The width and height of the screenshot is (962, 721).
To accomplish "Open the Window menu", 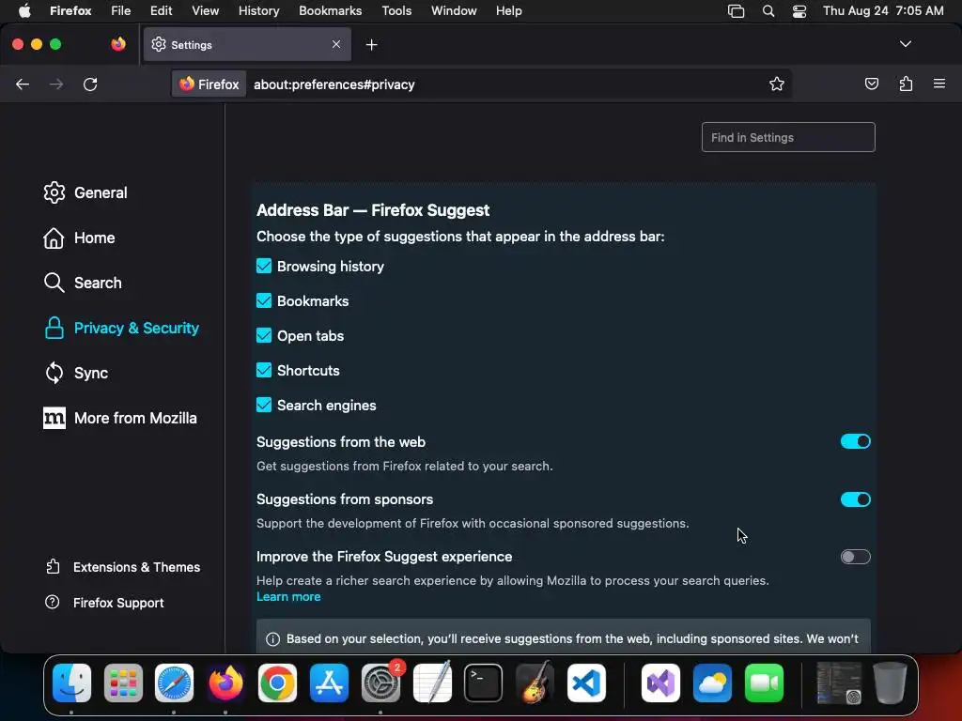I will tap(454, 11).
